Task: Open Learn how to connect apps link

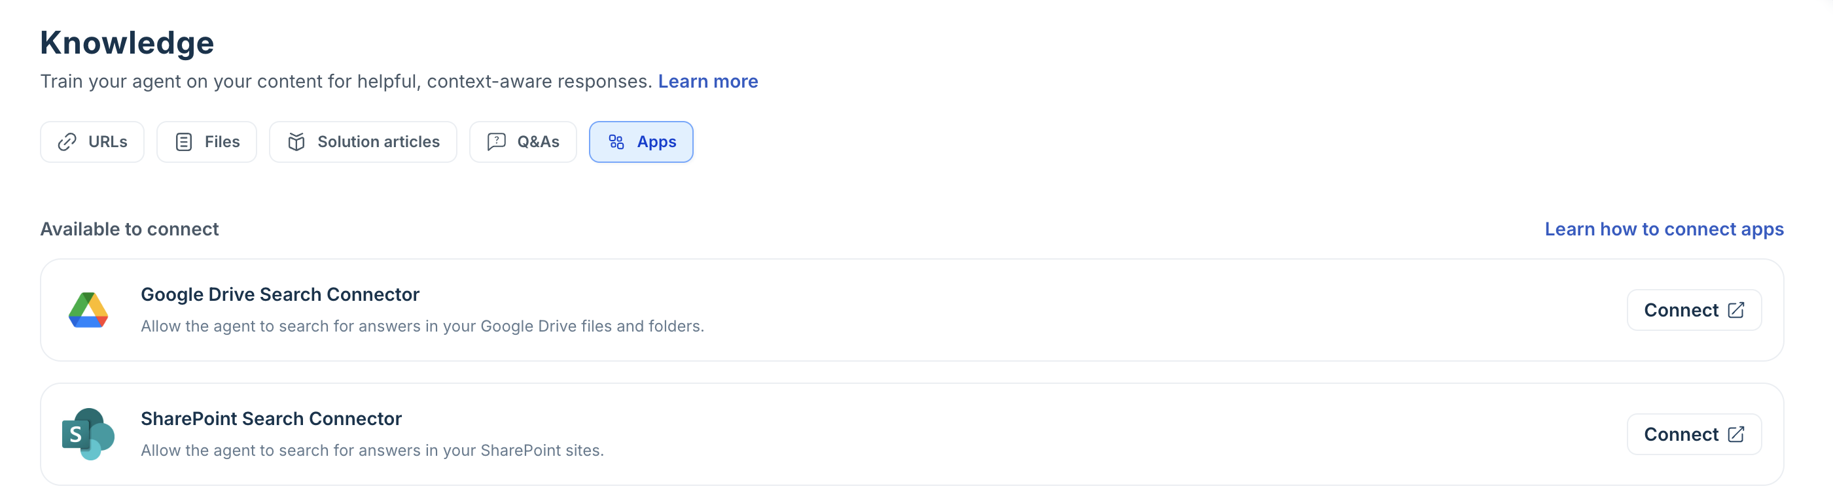Action: click(1664, 229)
